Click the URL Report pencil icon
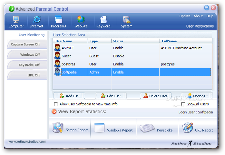225x155 pixels. pos(188,128)
